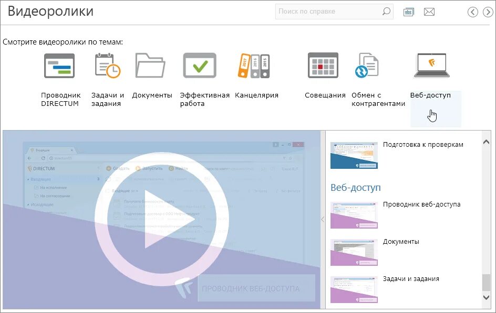Screen dimensions: 496x313
Task: Select the Документы video thumbnail
Action: point(354,252)
